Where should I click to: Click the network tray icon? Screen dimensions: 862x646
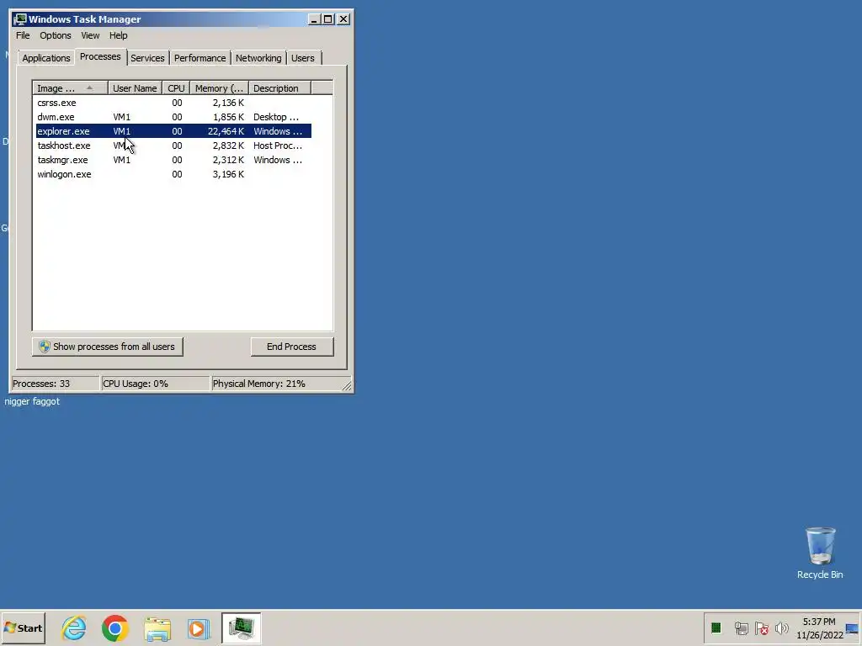pyautogui.click(x=741, y=627)
